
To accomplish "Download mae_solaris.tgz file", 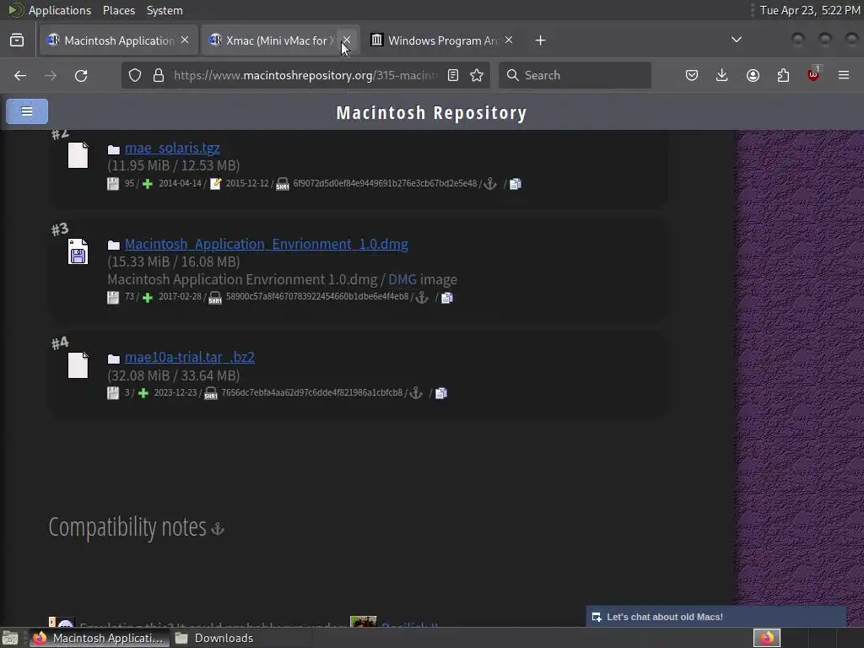I will [172, 148].
